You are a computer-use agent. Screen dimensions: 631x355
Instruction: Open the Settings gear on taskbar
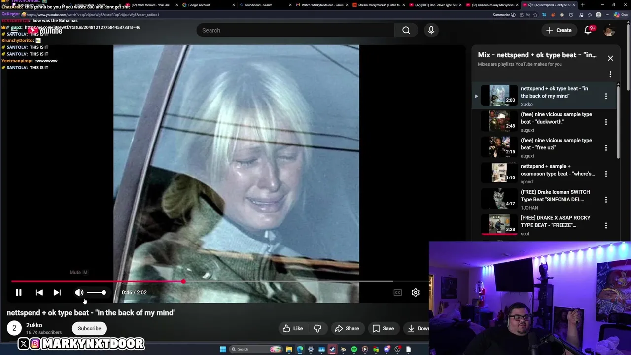pyautogui.click(x=311, y=349)
